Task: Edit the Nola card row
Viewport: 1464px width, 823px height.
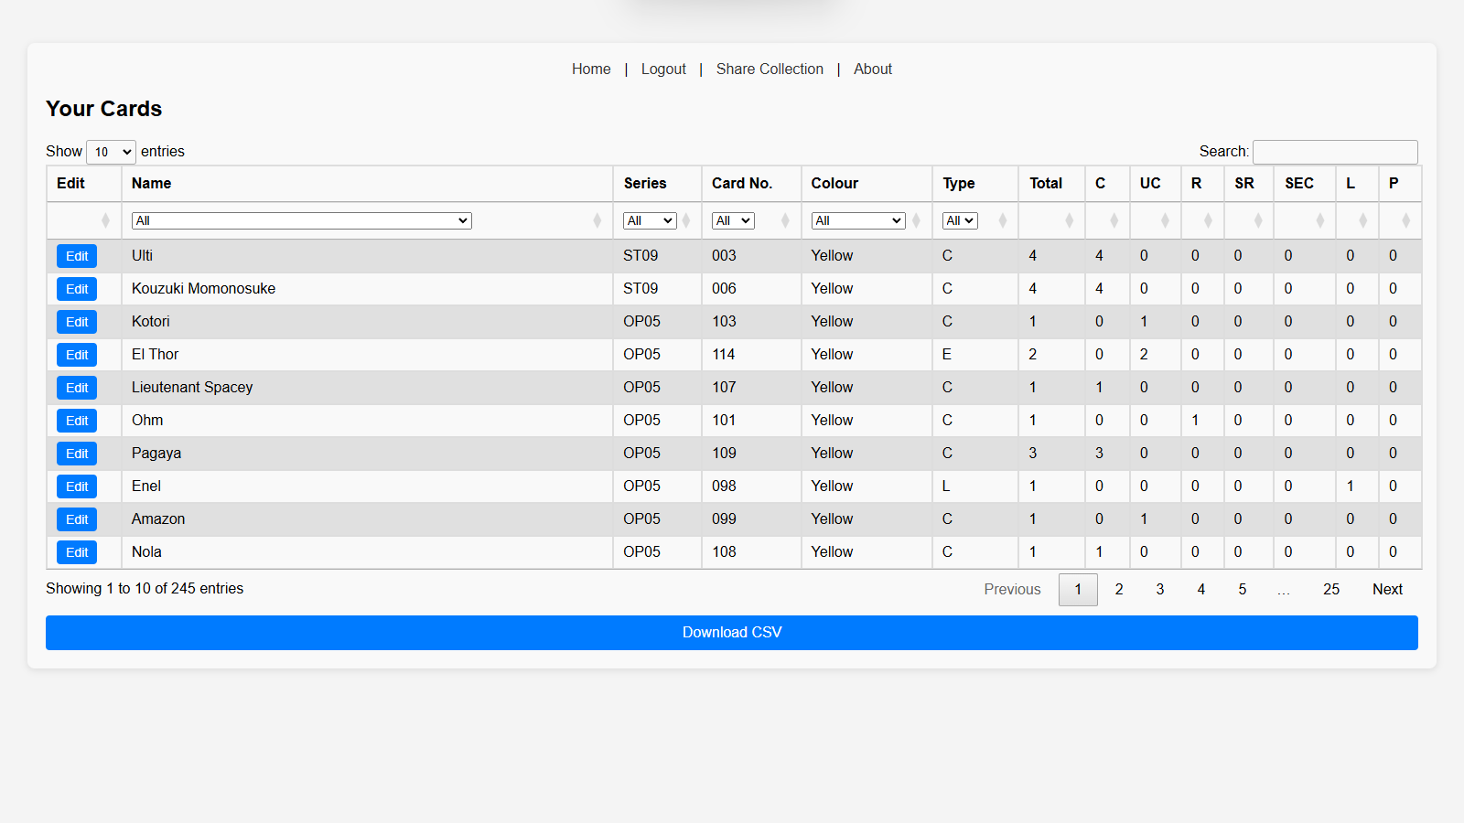Action: [77, 552]
